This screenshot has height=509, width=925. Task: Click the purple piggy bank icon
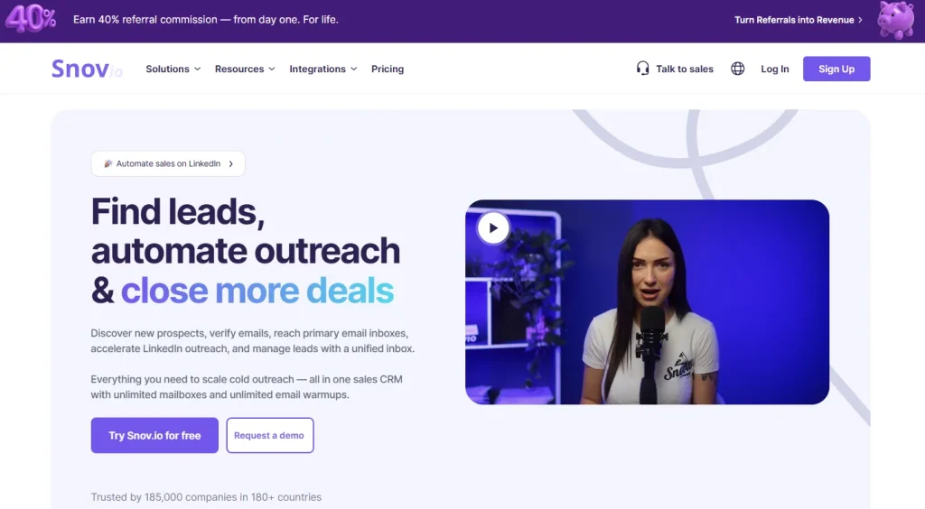click(x=896, y=20)
